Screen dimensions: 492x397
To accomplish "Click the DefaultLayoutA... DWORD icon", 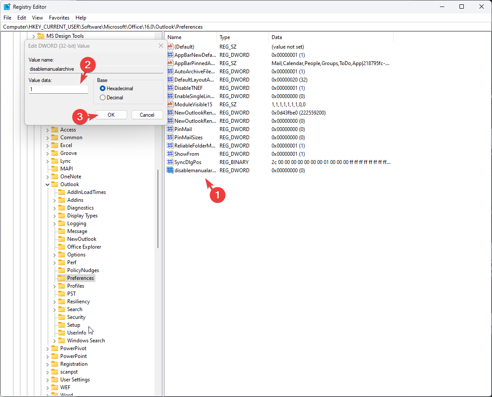I will (x=170, y=80).
